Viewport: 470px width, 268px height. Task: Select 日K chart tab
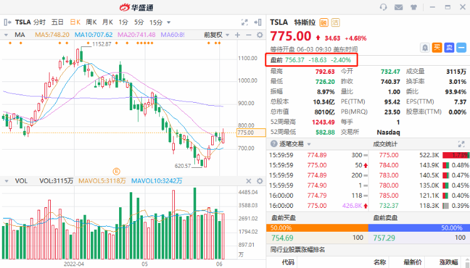[x=75, y=22]
